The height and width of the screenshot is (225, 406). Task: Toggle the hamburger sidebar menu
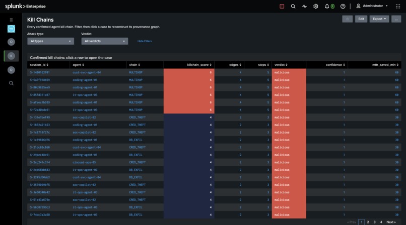point(11,20)
